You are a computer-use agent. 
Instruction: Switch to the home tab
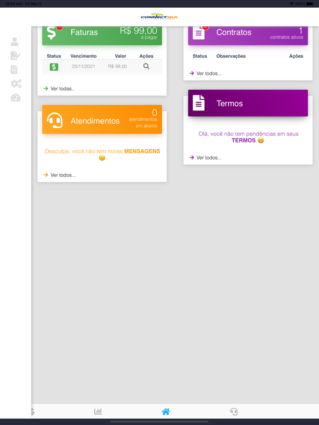[x=166, y=411]
